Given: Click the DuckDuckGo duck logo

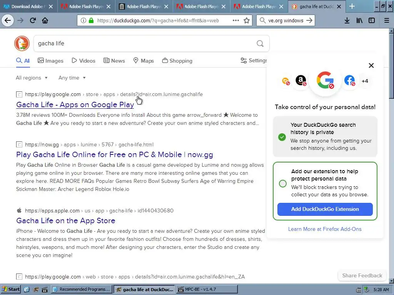Looking at the screenshot, I should point(22,43).
